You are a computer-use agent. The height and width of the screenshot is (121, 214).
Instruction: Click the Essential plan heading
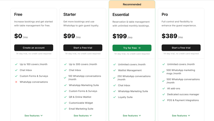121,15
